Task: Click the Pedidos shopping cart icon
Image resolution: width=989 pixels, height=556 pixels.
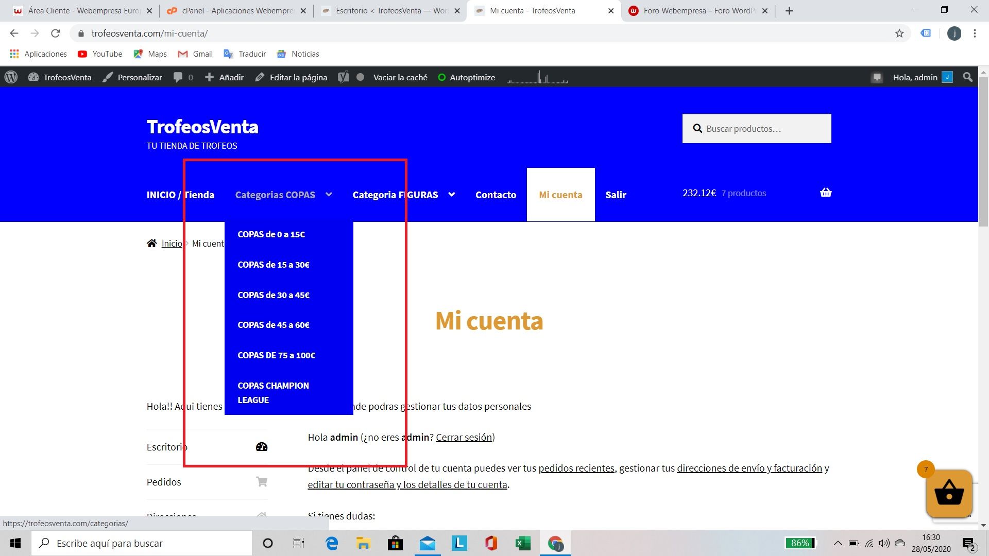Action: point(262,482)
